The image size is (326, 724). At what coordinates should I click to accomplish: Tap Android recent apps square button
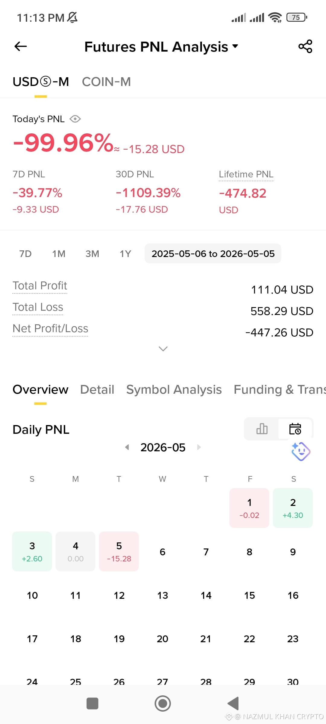pos(92,703)
